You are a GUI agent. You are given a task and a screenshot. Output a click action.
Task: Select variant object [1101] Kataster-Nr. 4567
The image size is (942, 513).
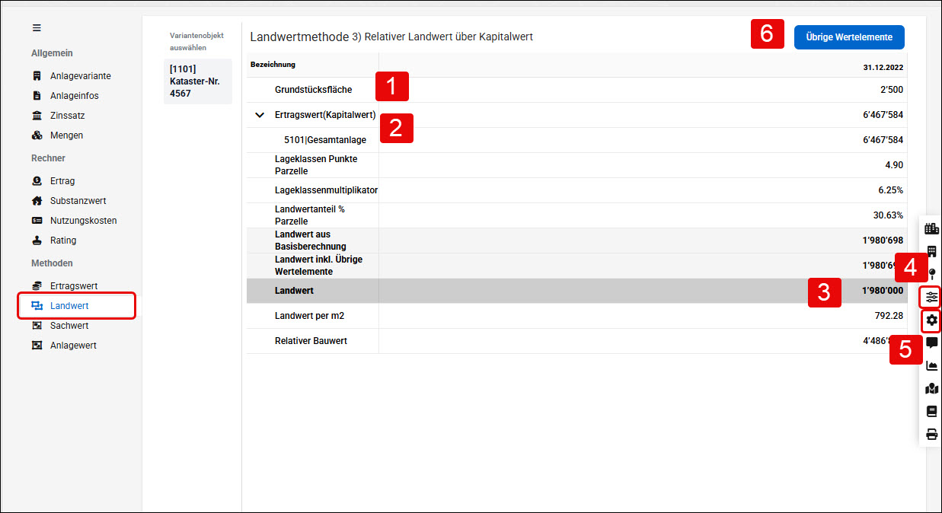click(x=198, y=81)
